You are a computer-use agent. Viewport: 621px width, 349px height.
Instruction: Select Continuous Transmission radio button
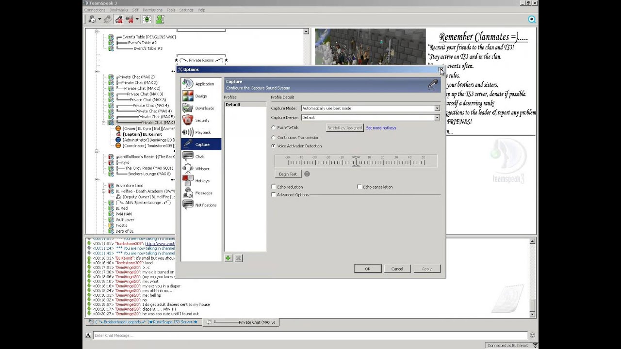(274, 138)
